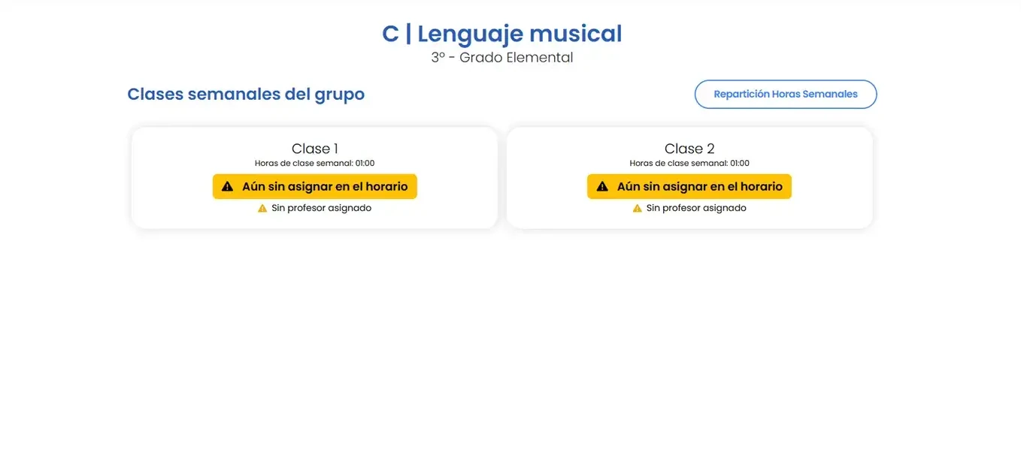Open 'Repartición Horas Semanales'
Viewport: 1021px width, 452px height.
pyautogui.click(x=785, y=94)
